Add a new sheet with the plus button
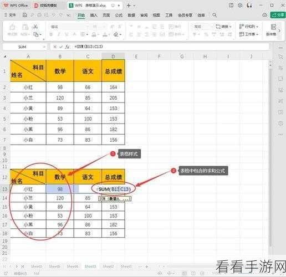Viewport: 286px width, 277px height. (x=147, y=266)
